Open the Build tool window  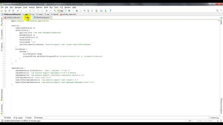coord(28,118)
